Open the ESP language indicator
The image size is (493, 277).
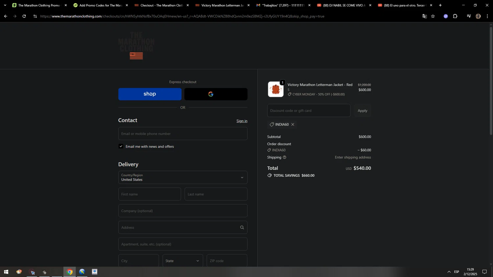click(457, 272)
